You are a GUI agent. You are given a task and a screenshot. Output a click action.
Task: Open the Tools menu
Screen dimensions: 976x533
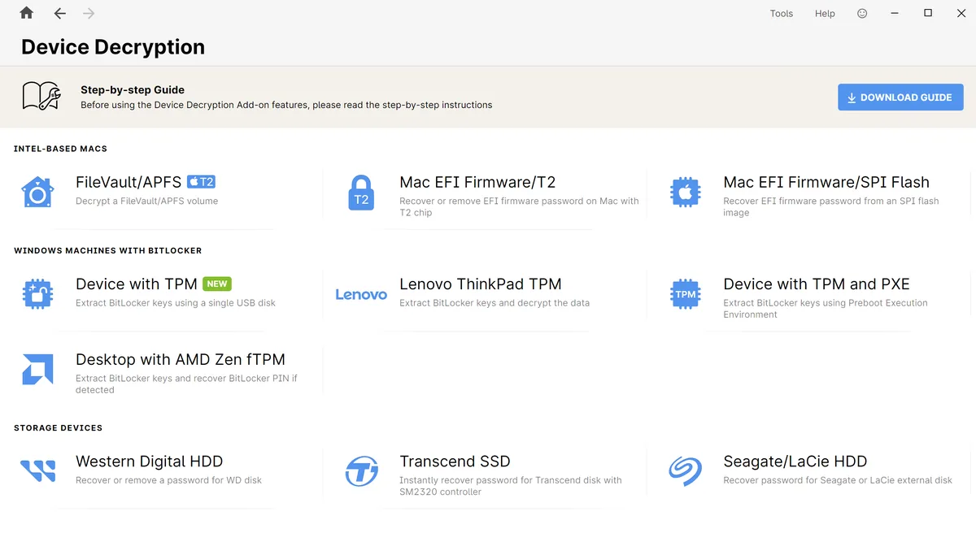point(782,13)
